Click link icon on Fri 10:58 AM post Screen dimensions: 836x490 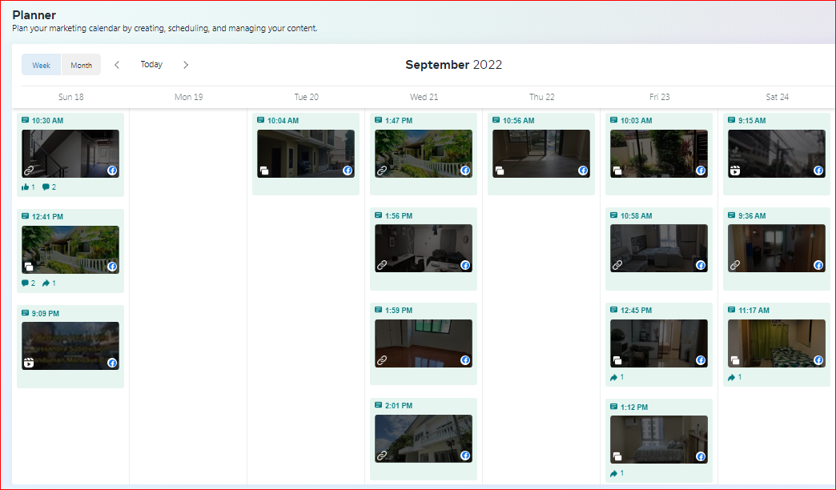[617, 265]
